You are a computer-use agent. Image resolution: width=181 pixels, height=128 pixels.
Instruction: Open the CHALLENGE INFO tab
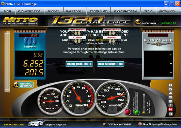(29, 11)
